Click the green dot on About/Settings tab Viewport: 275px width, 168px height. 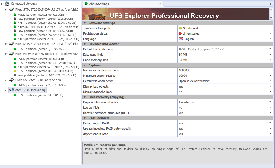pos(86,4)
